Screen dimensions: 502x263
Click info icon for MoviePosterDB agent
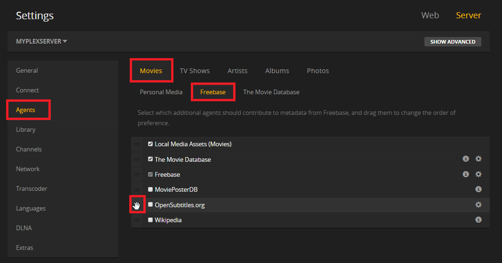tap(478, 189)
